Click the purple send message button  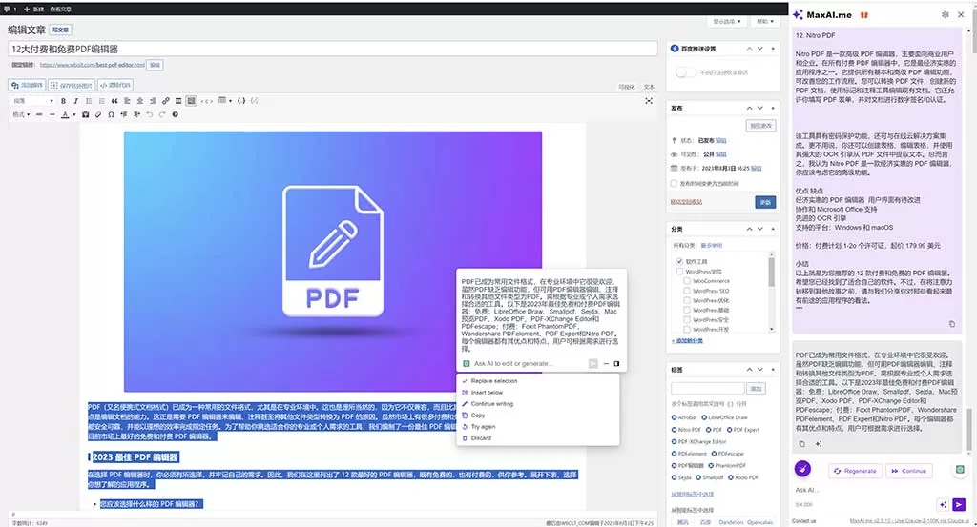(959, 504)
